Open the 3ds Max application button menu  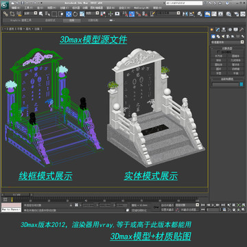click(5, 5)
